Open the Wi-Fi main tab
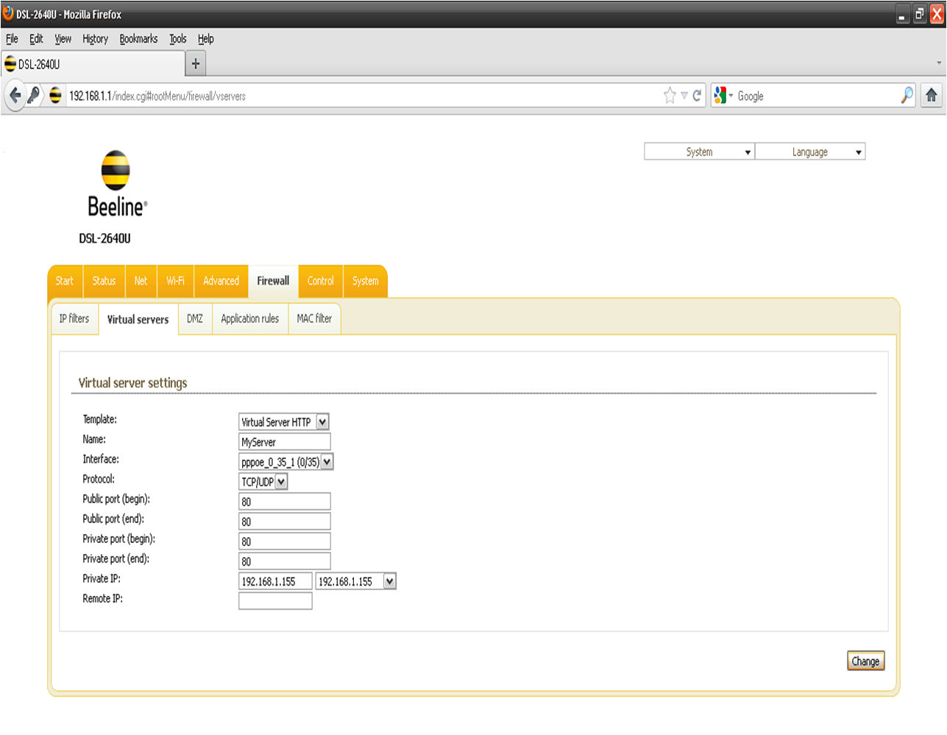The height and width of the screenshot is (735, 947). pyautogui.click(x=175, y=281)
